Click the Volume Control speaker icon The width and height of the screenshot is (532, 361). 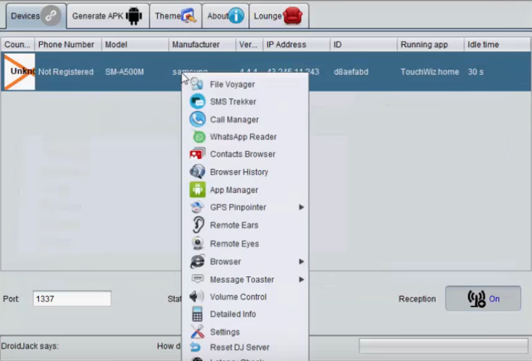[197, 297]
